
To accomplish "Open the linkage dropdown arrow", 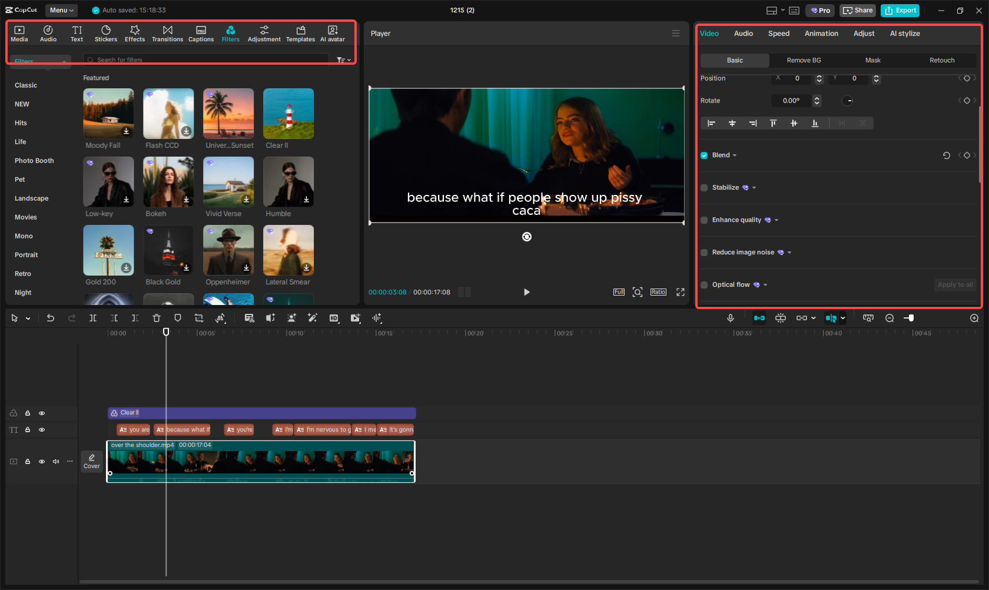I will point(814,318).
